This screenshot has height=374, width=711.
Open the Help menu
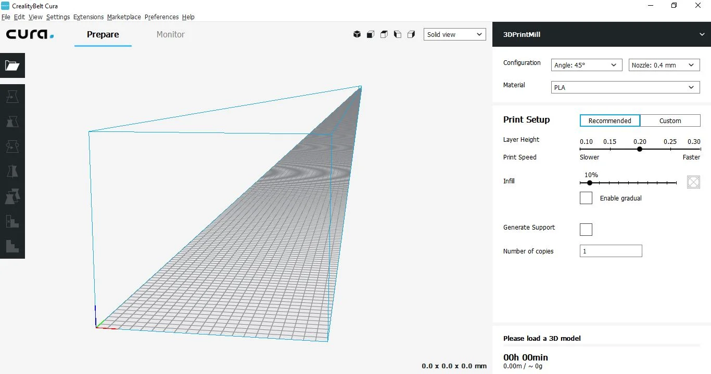coord(188,17)
